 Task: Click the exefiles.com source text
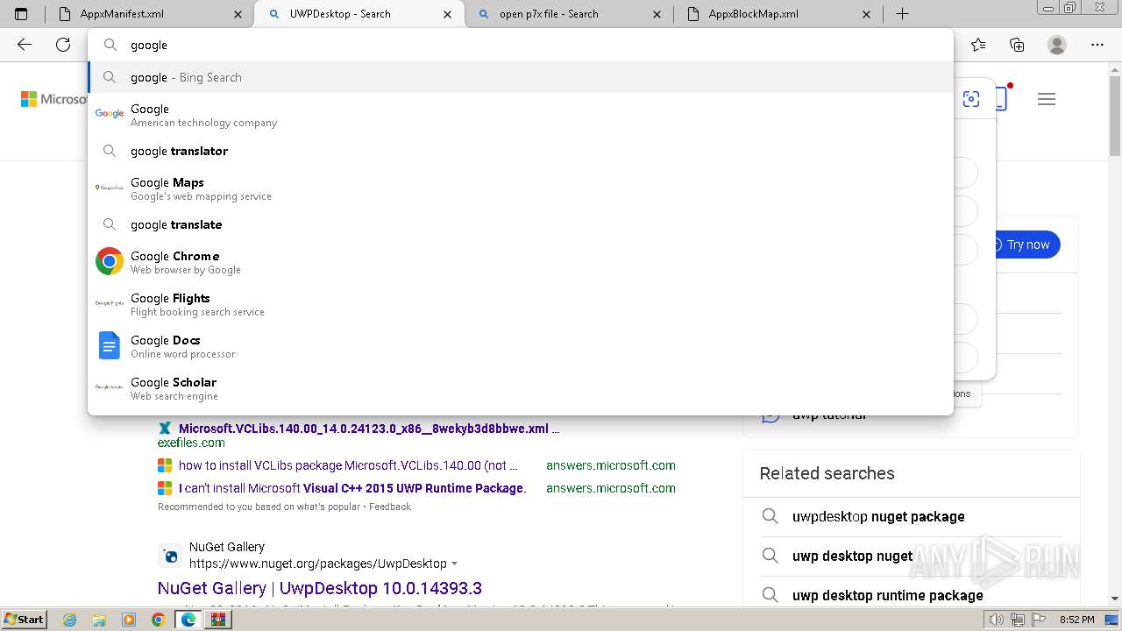(191, 443)
